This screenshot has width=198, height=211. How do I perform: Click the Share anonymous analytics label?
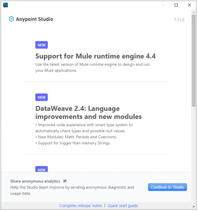click(x=35, y=181)
